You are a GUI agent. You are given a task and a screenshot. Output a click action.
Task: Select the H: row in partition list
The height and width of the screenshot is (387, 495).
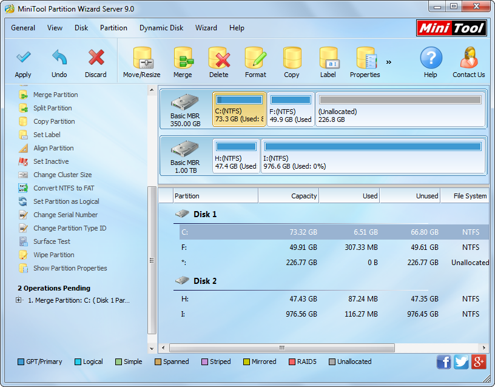pyautogui.click(x=334, y=298)
